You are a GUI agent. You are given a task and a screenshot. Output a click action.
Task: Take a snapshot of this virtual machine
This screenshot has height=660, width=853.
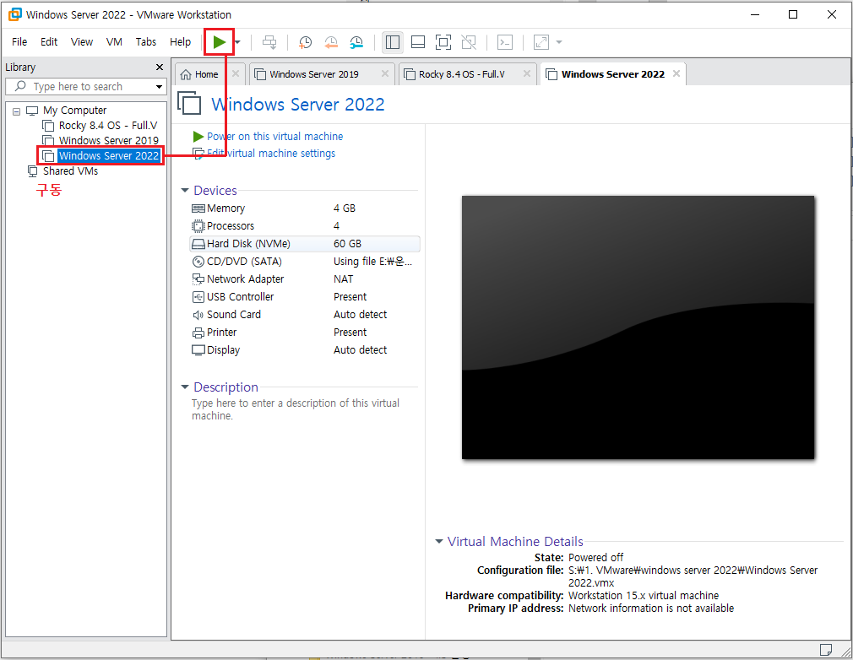point(305,42)
